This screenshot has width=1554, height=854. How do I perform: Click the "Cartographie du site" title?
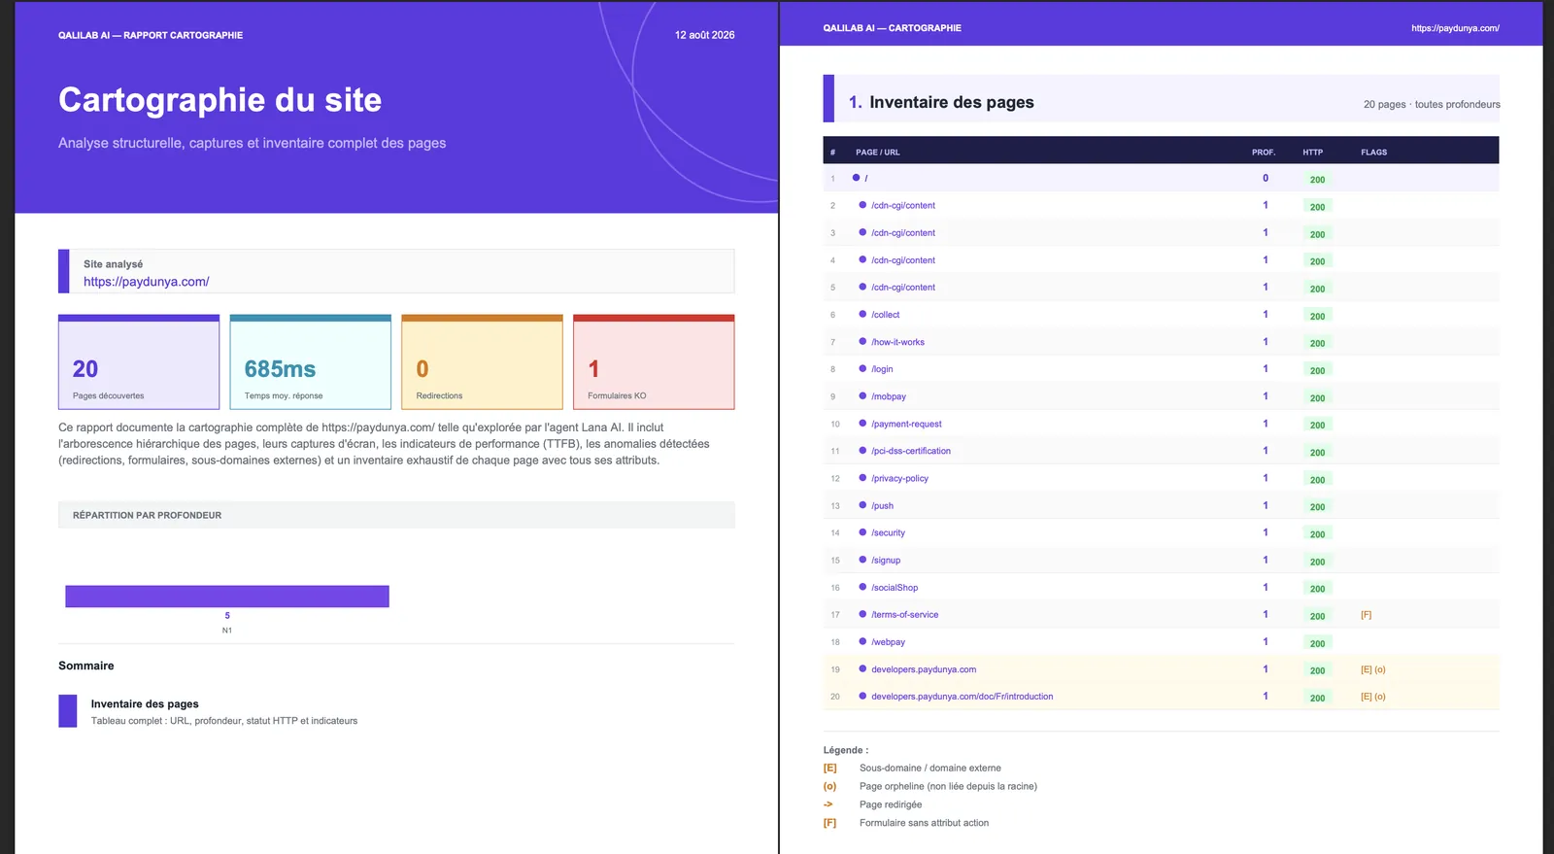tap(220, 100)
